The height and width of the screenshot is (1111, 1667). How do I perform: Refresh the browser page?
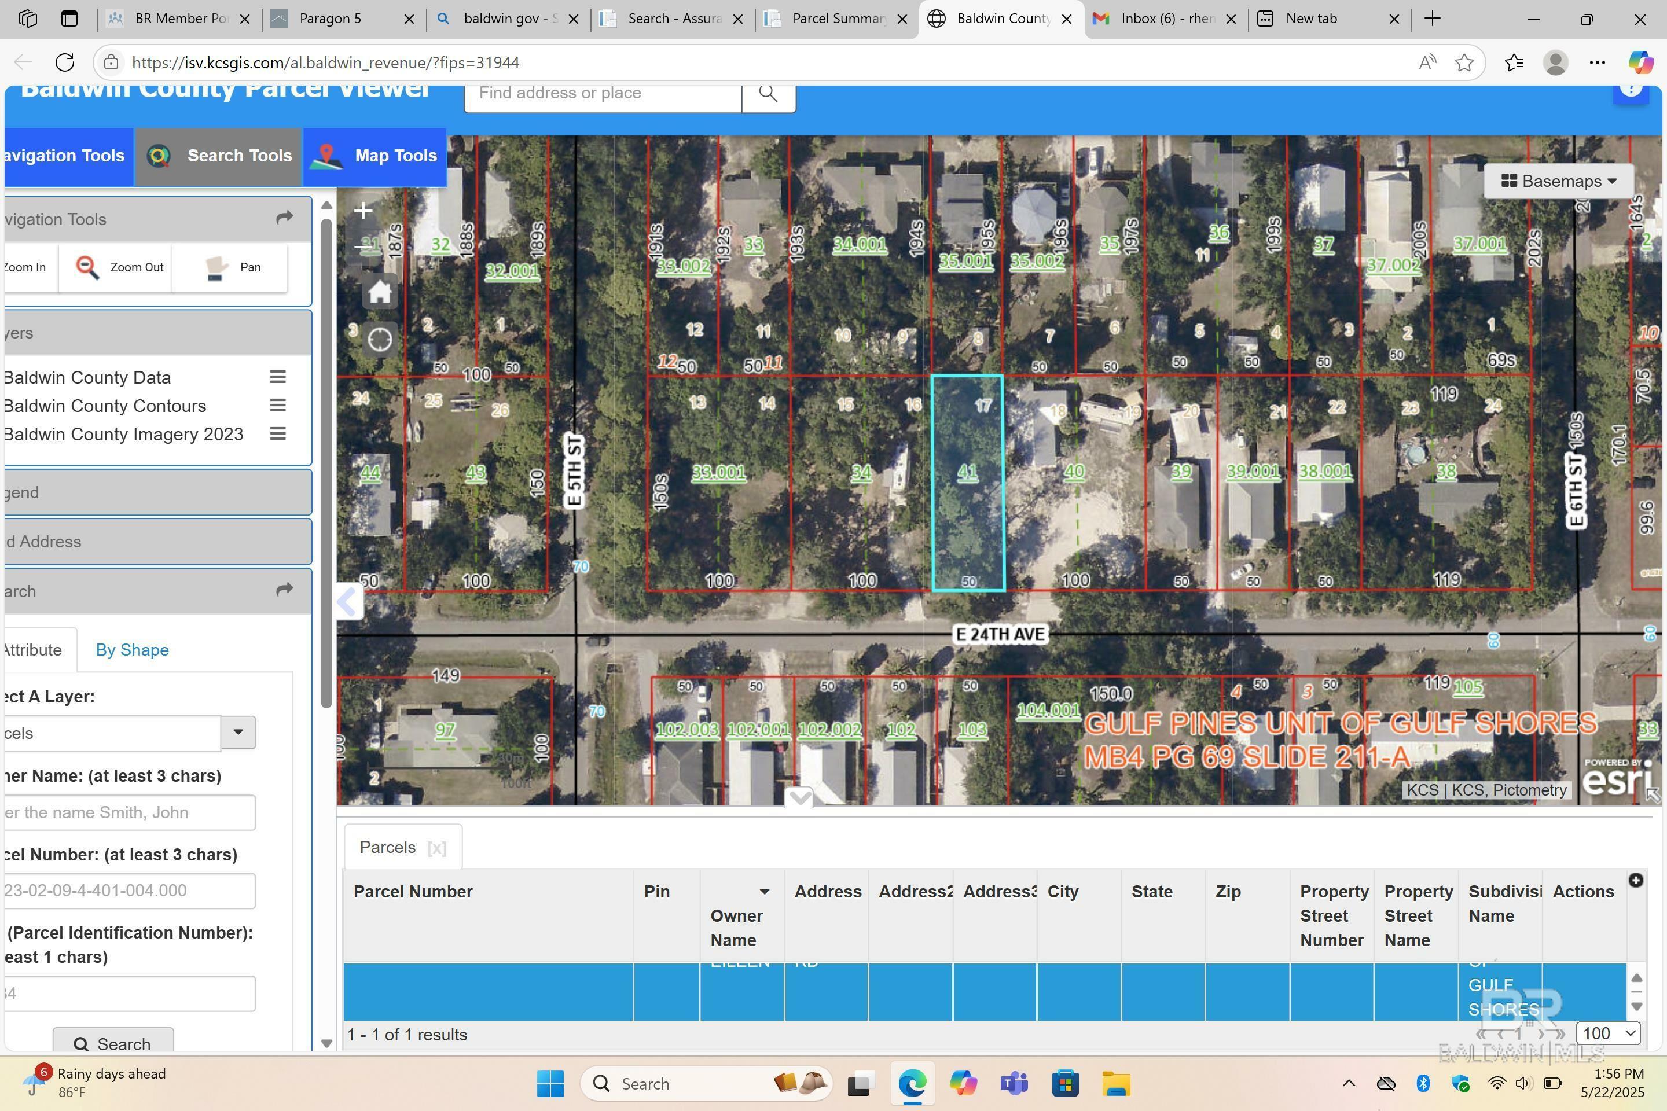(64, 62)
